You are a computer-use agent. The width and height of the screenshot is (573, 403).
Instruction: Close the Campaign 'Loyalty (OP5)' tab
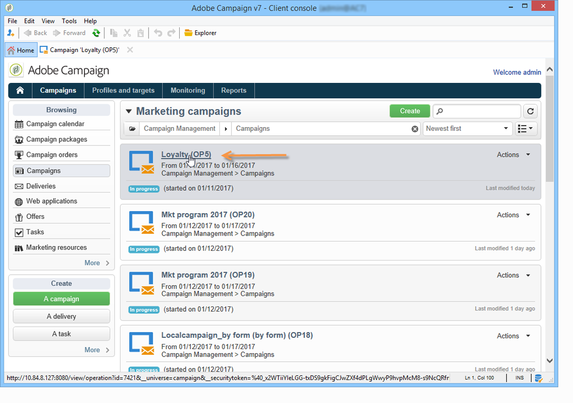pos(130,50)
